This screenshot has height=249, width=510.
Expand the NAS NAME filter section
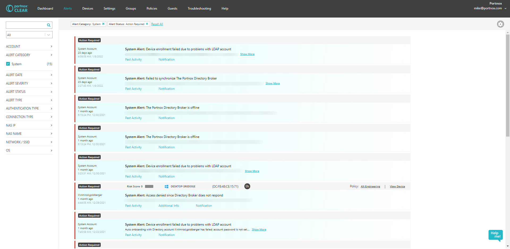pyautogui.click(x=29, y=134)
